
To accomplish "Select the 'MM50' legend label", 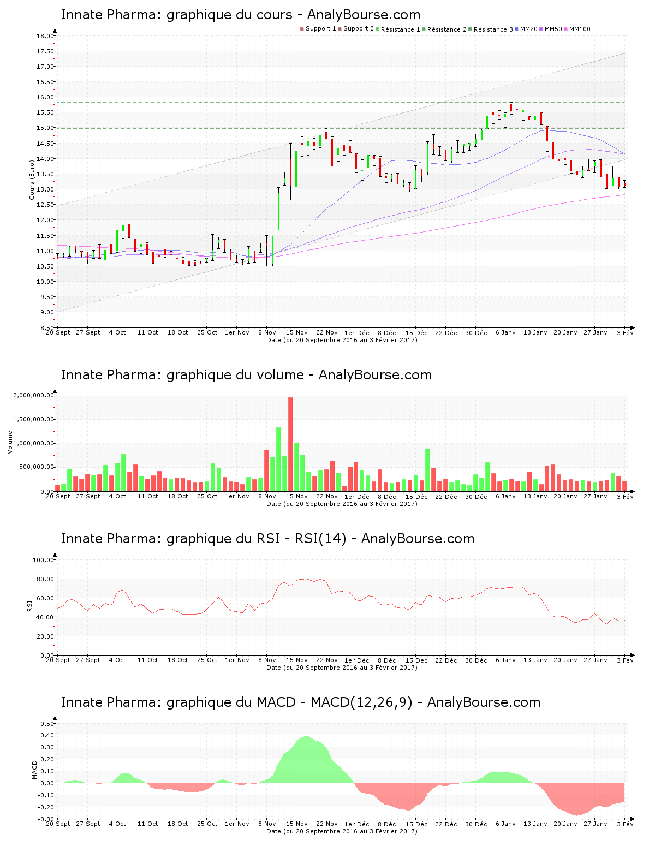I will click(x=553, y=29).
